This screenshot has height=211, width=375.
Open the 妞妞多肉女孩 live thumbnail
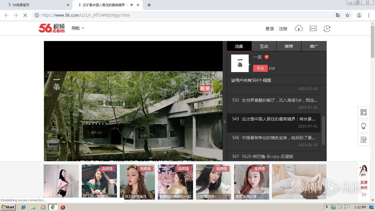click(252, 182)
